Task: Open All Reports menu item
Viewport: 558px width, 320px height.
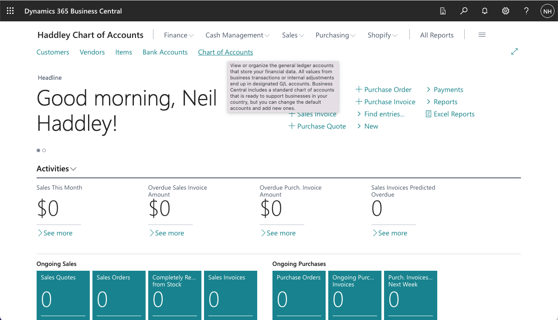Action: pyautogui.click(x=437, y=35)
